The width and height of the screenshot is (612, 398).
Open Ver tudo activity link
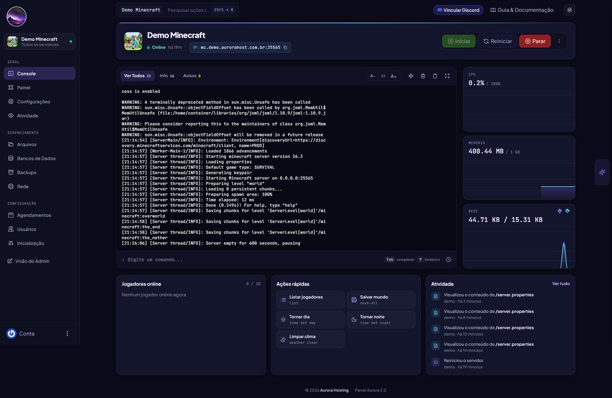(561, 284)
